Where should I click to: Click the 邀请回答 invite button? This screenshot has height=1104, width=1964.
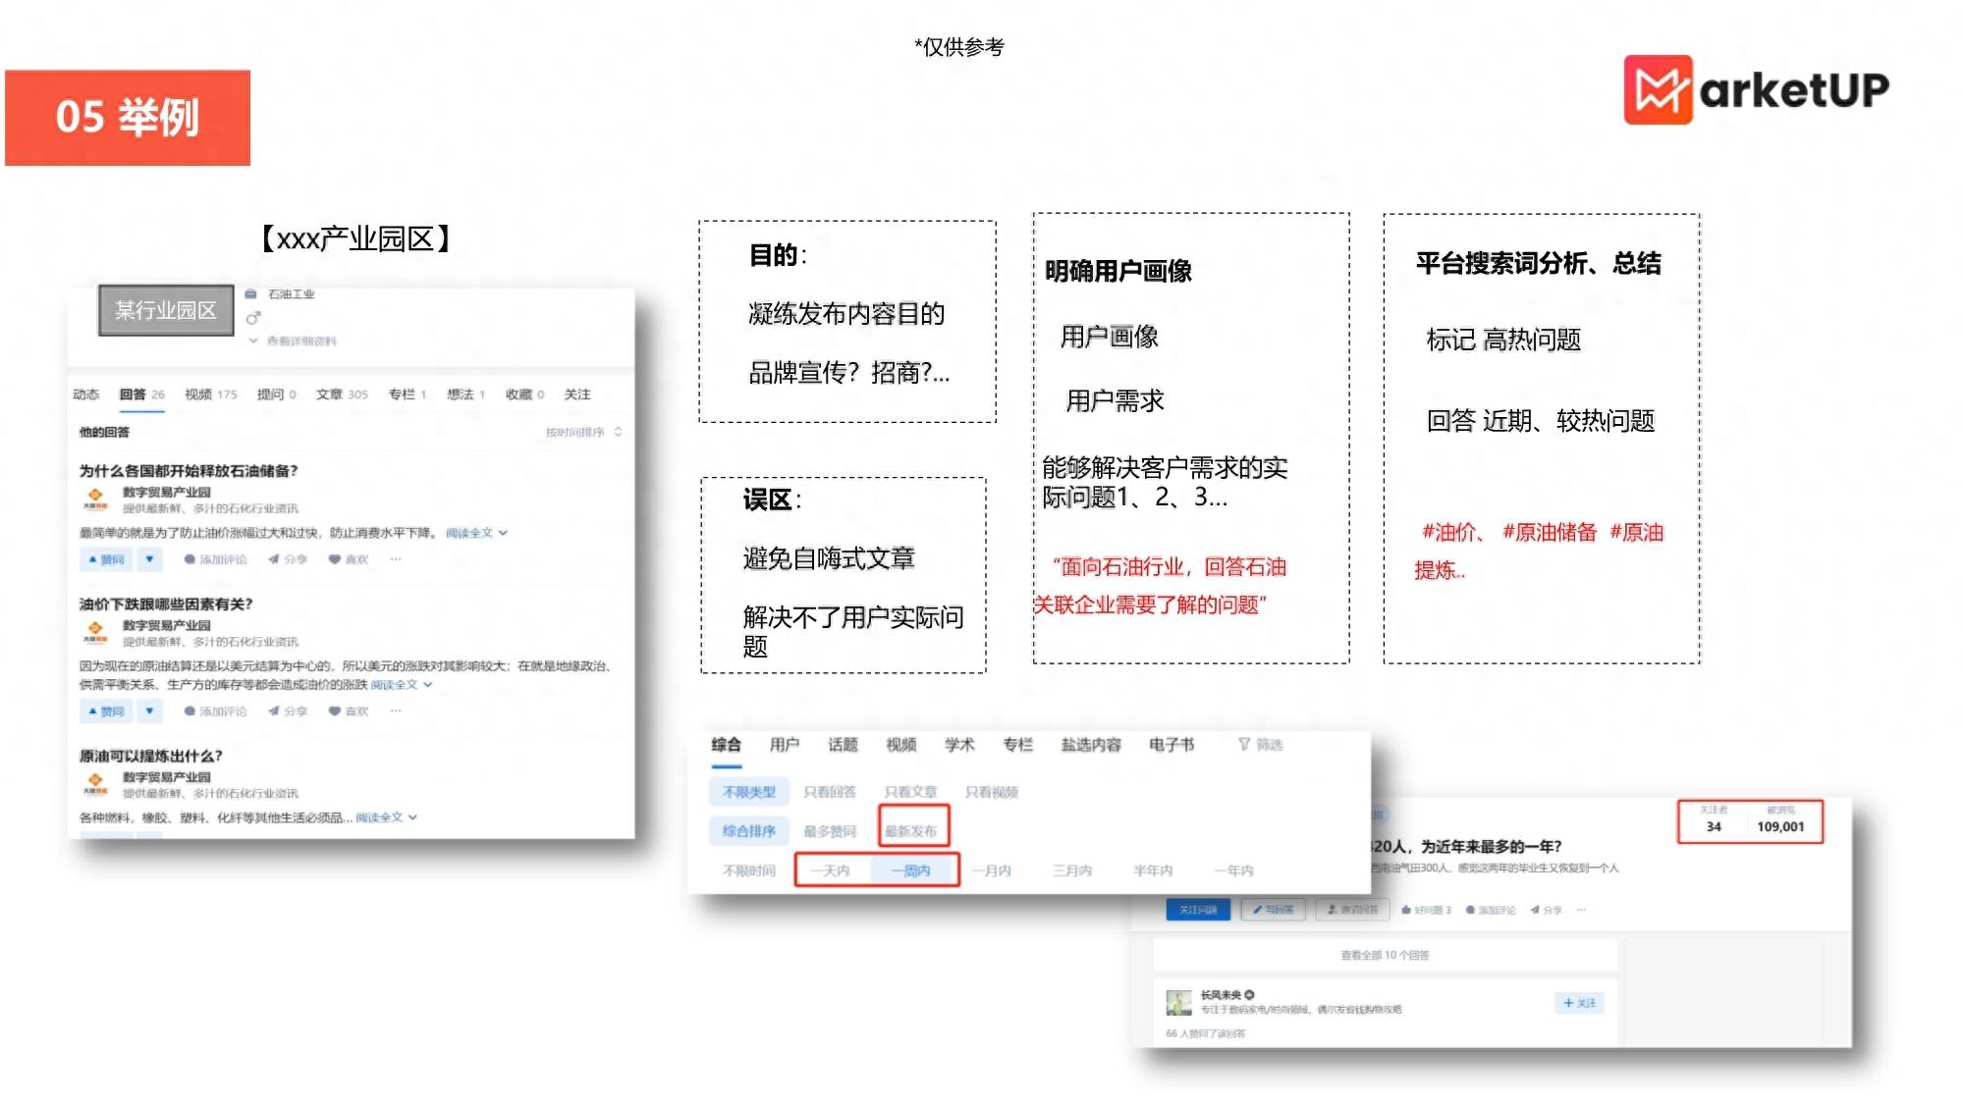pos(1352,910)
